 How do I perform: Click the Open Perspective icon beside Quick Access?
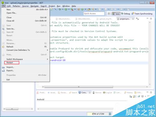coord(109,14)
